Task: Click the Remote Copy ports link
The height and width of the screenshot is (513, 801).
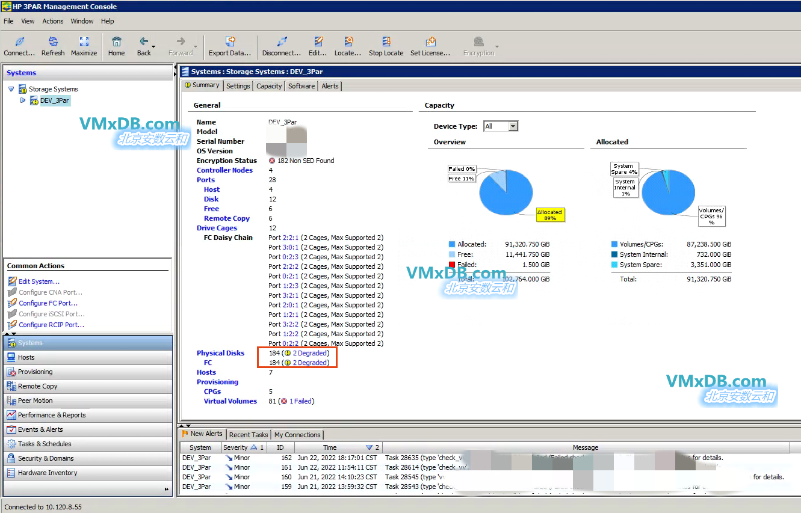Action: tap(227, 218)
